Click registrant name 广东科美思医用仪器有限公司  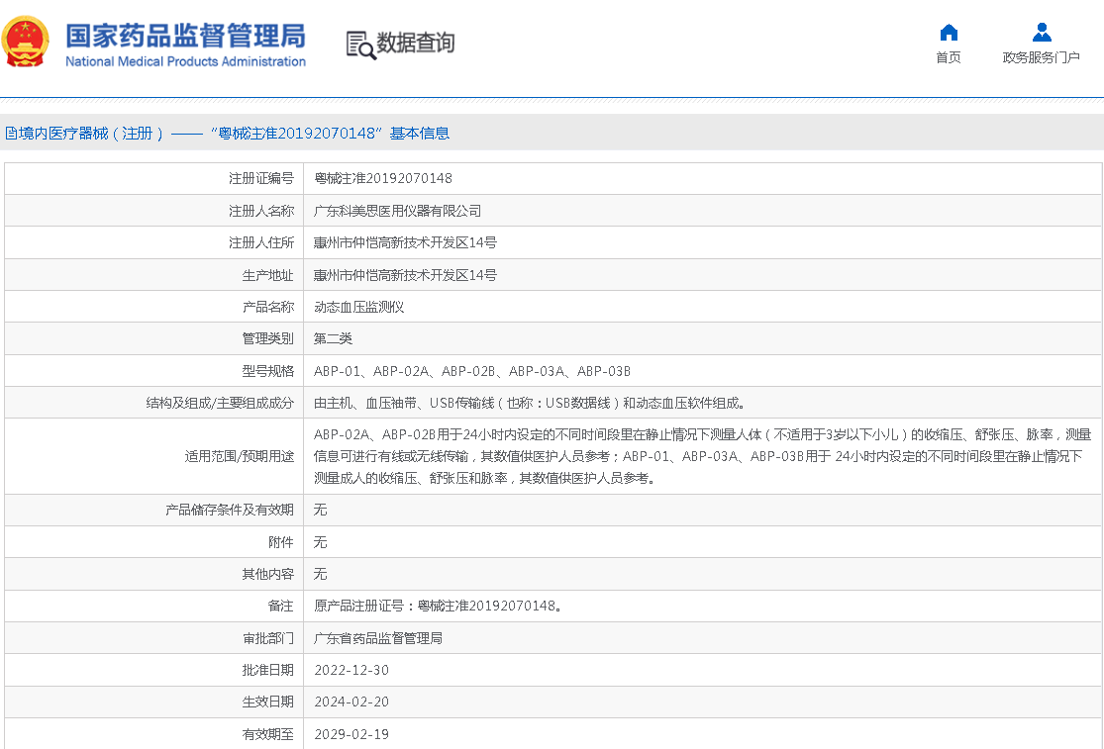397,211
